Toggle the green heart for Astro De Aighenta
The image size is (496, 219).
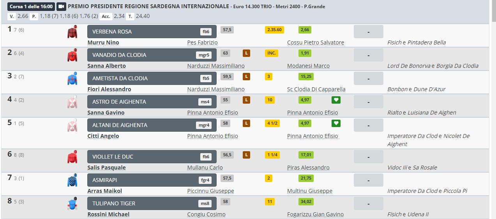(x=336, y=100)
